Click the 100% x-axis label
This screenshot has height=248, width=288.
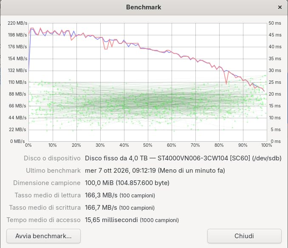(x=266, y=145)
